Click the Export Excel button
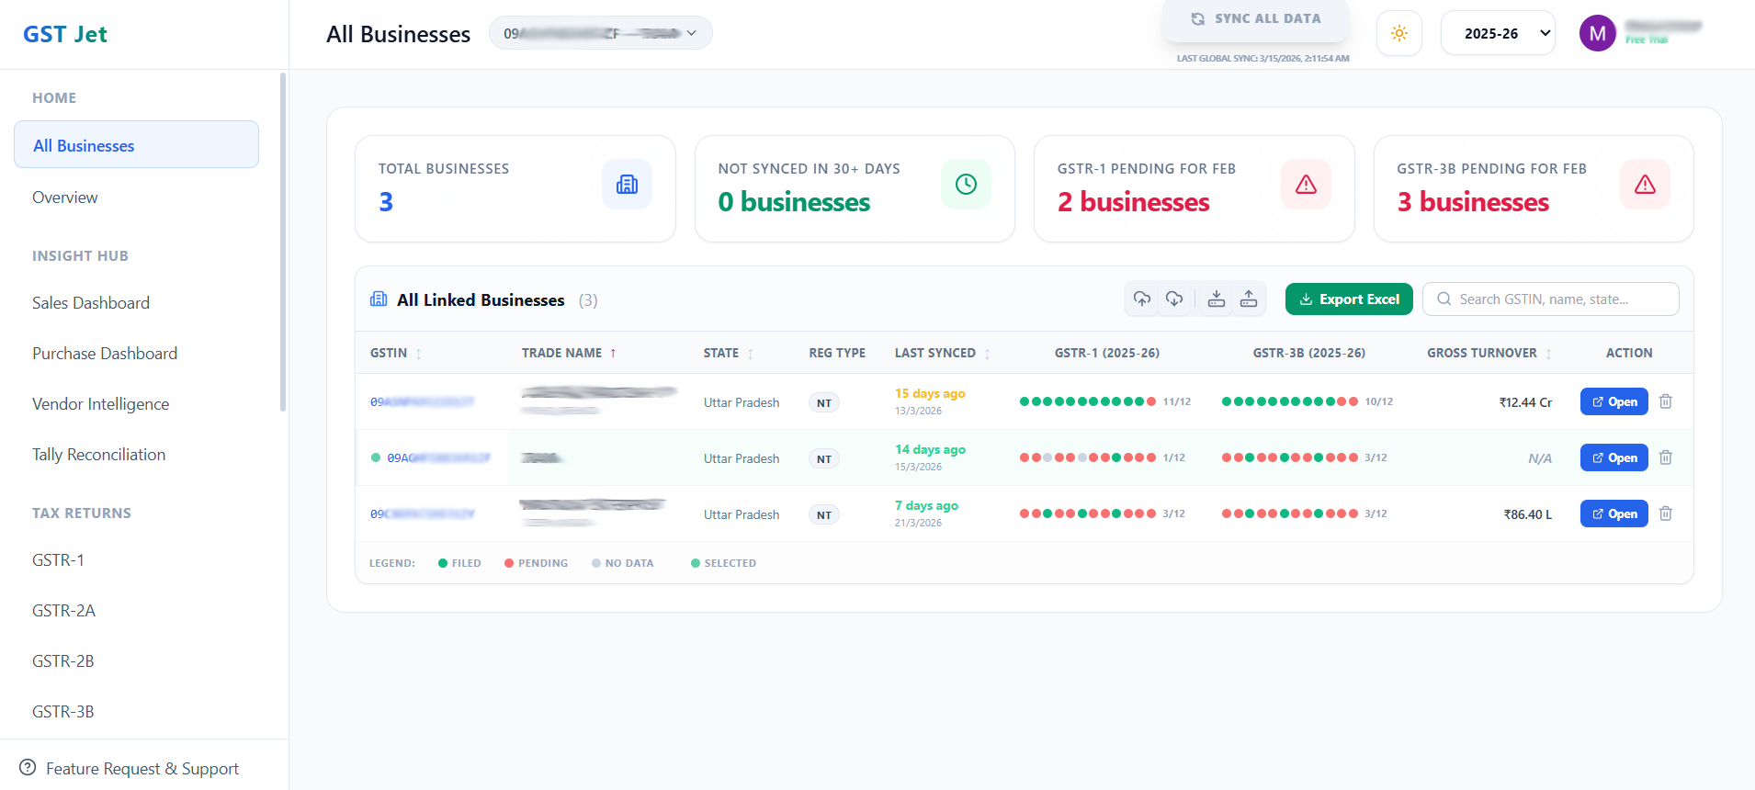 pos(1349,299)
